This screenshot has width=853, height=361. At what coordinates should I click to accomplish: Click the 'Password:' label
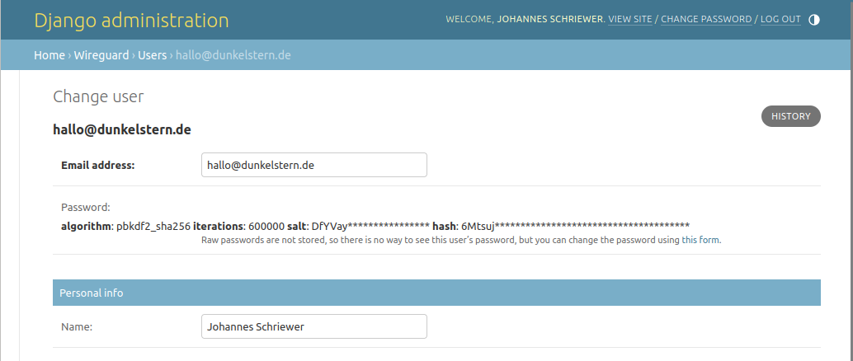(x=86, y=207)
